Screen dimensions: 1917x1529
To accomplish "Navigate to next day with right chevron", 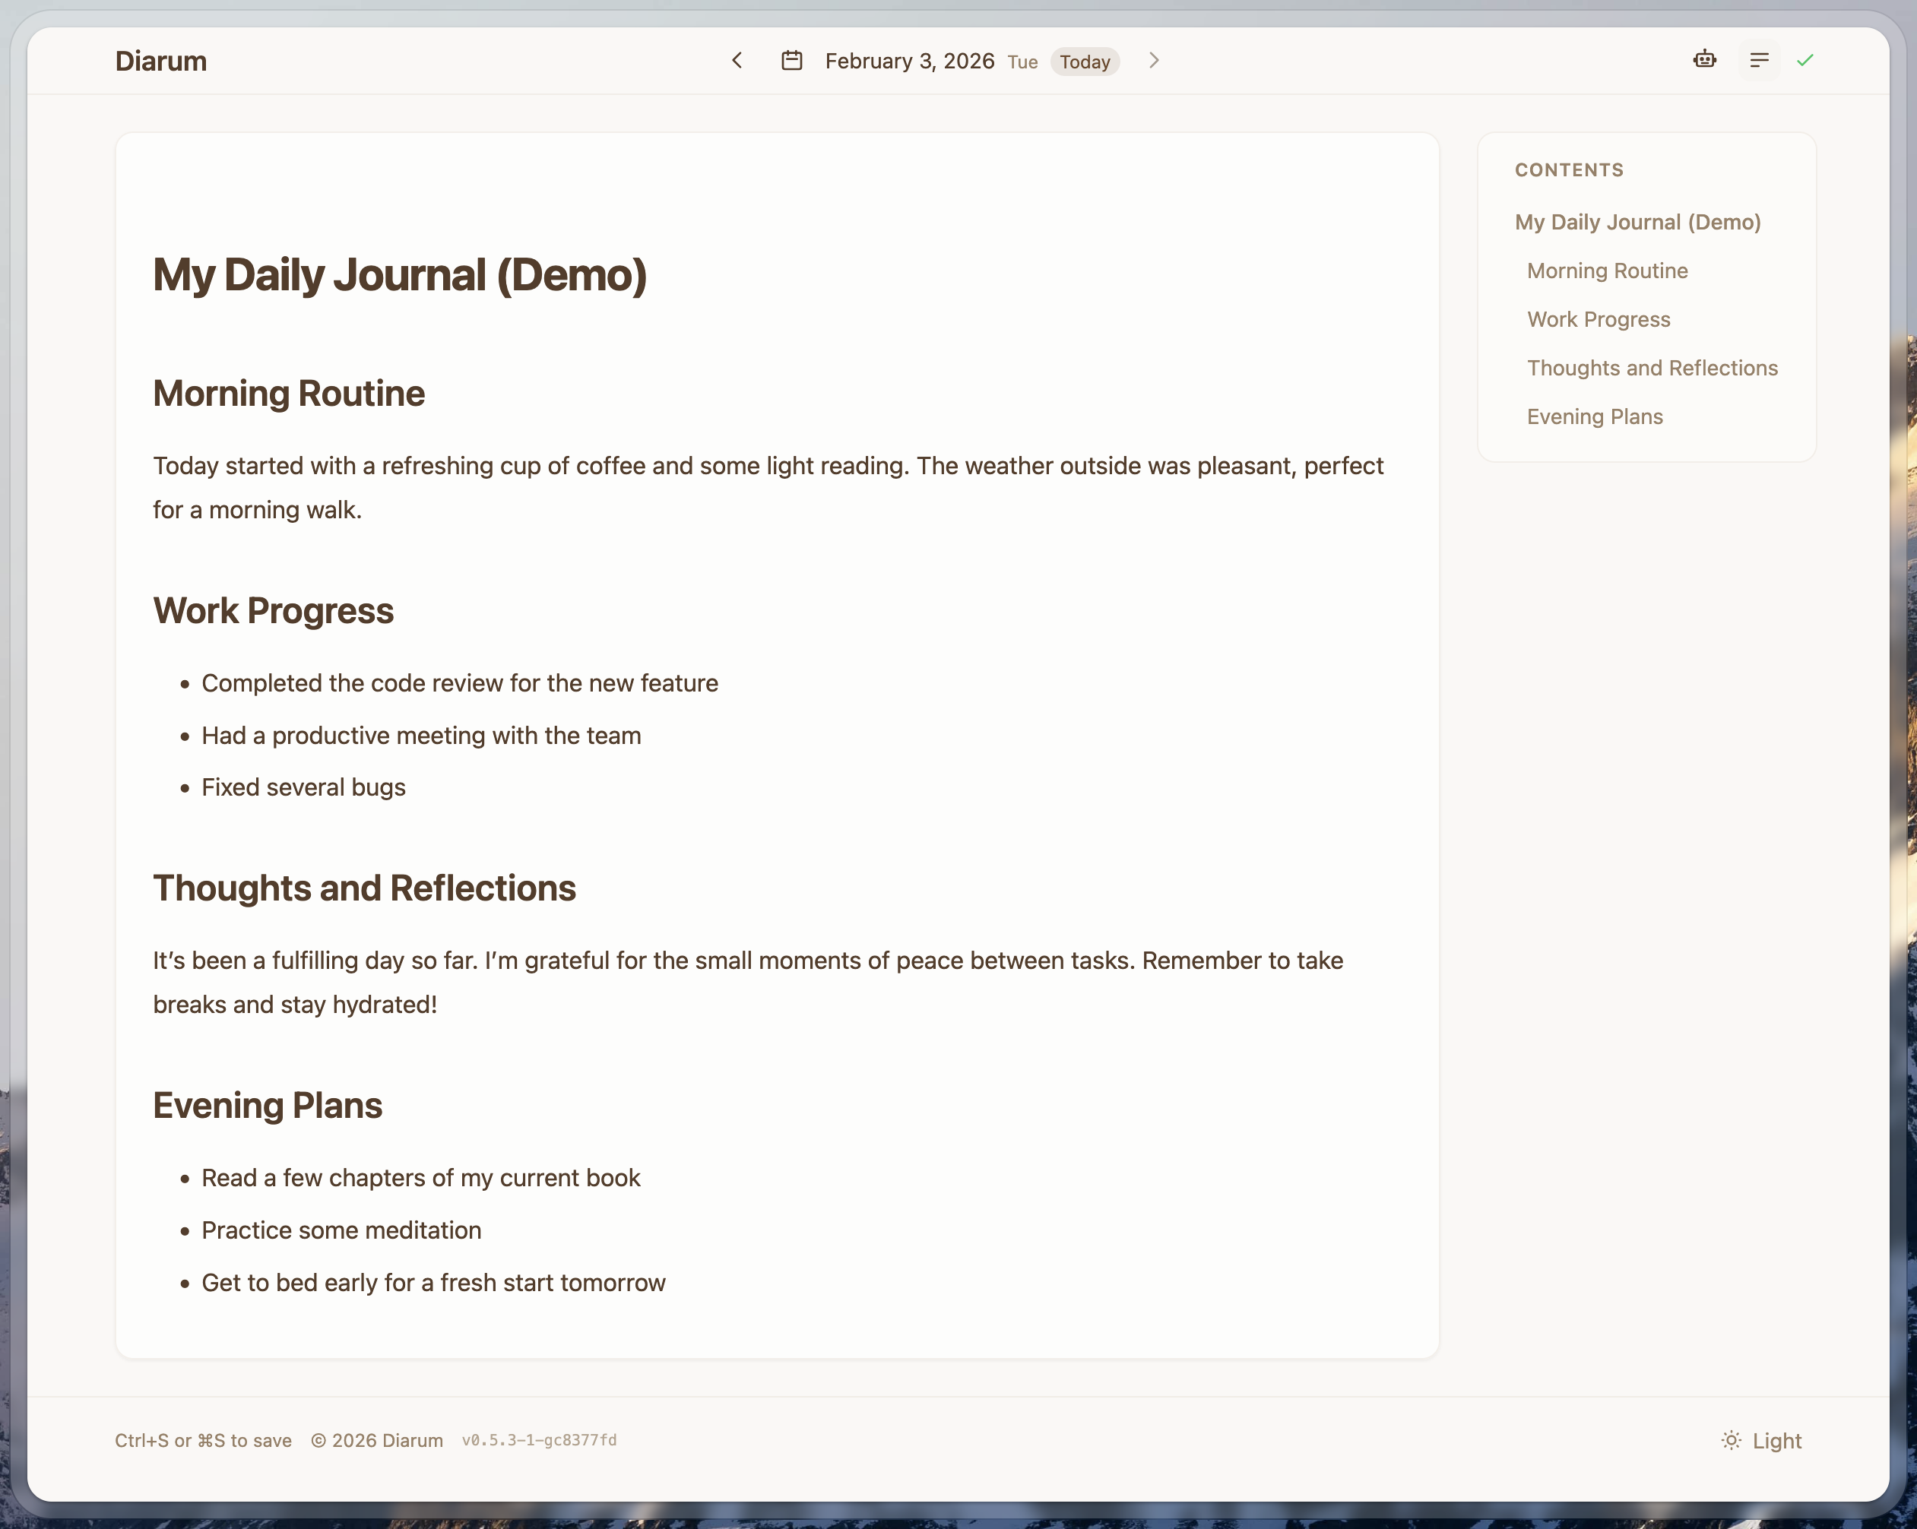I will coord(1153,61).
